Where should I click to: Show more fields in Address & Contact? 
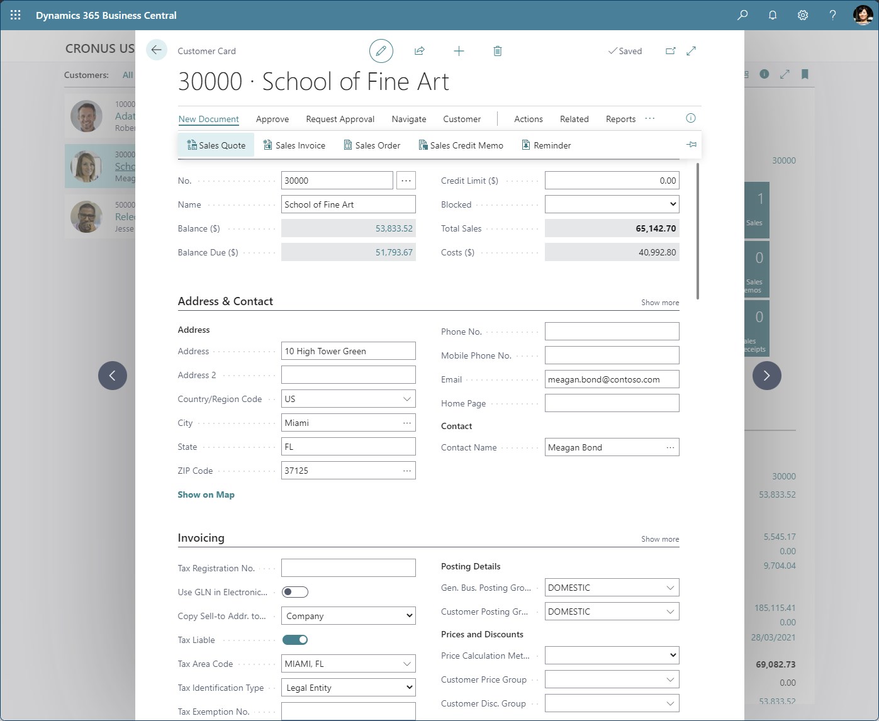[659, 302]
